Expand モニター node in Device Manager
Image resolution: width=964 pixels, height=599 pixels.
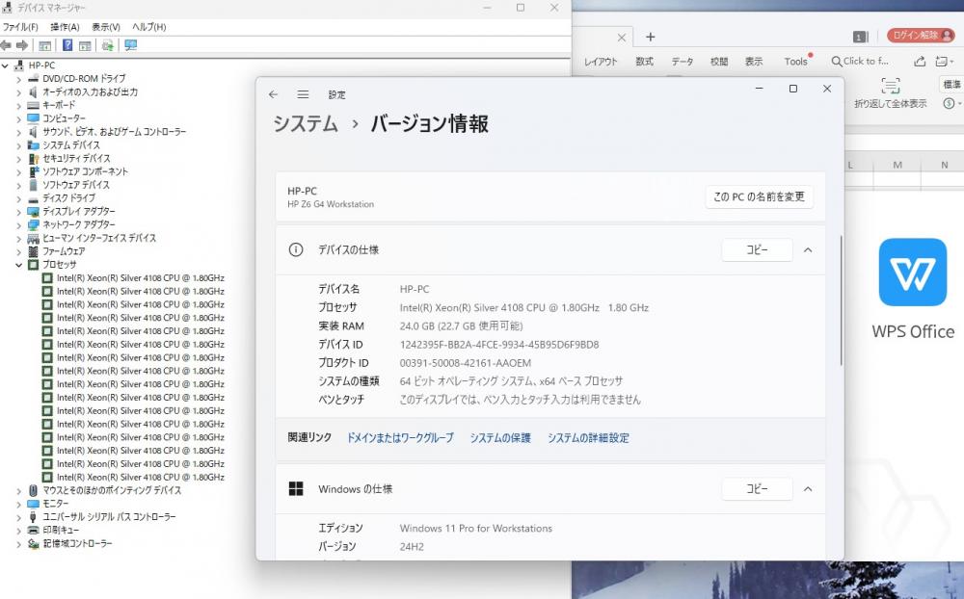[x=18, y=504]
